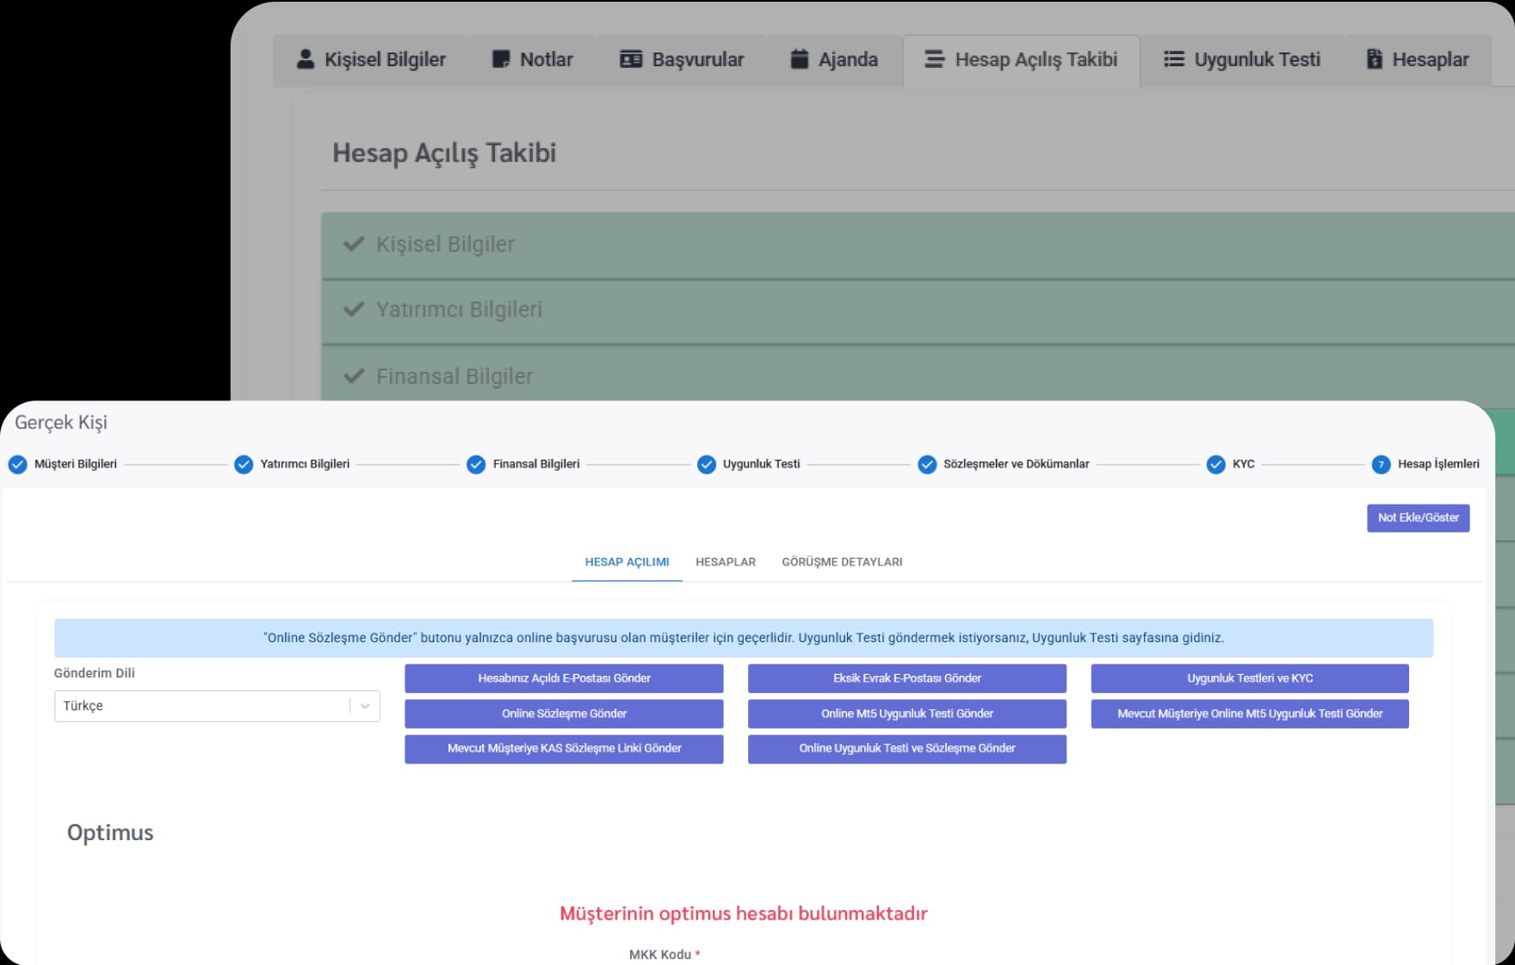Click Eksik Evrak E-Postası Gönder button
Screen dimensions: 1515x965
[x=906, y=678]
